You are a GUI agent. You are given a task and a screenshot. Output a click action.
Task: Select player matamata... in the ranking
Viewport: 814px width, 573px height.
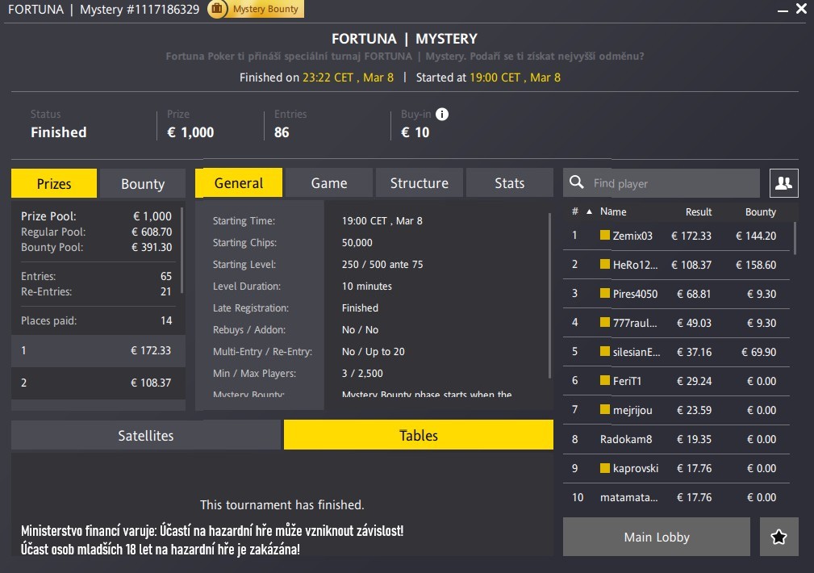pyautogui.click(x=676, y=497)
